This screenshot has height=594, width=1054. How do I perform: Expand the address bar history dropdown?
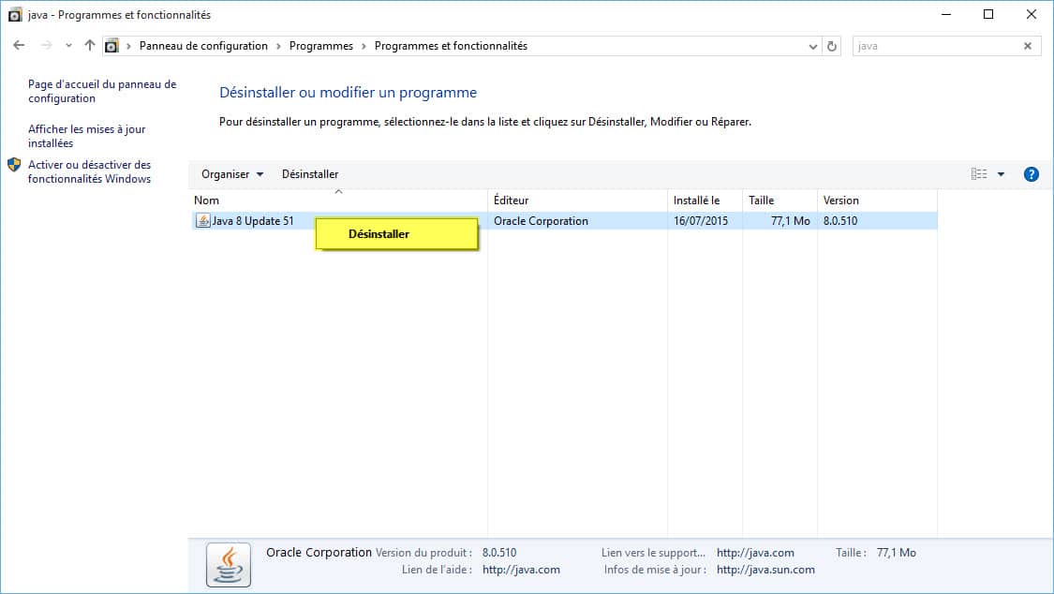pyautogui.click(x=812, y=46)
